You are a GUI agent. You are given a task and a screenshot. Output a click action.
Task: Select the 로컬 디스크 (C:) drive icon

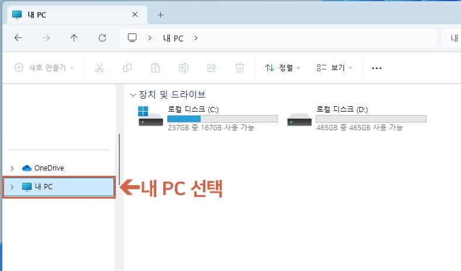150,116
